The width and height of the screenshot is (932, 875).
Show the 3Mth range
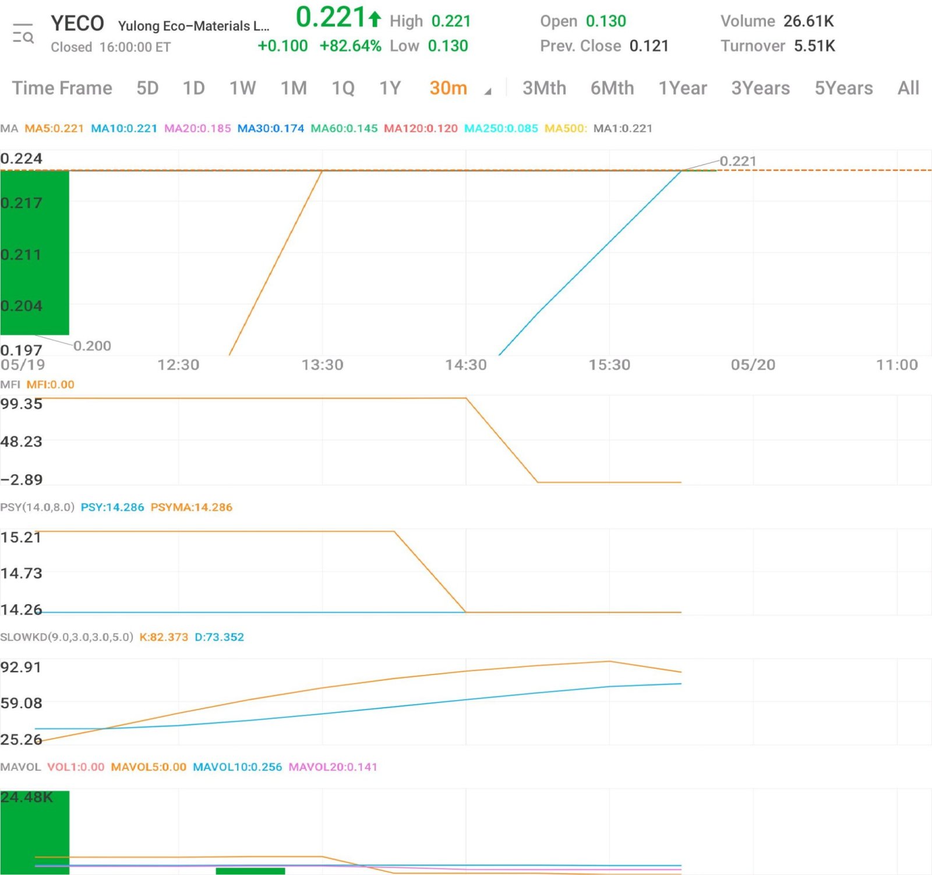[544, 88]
